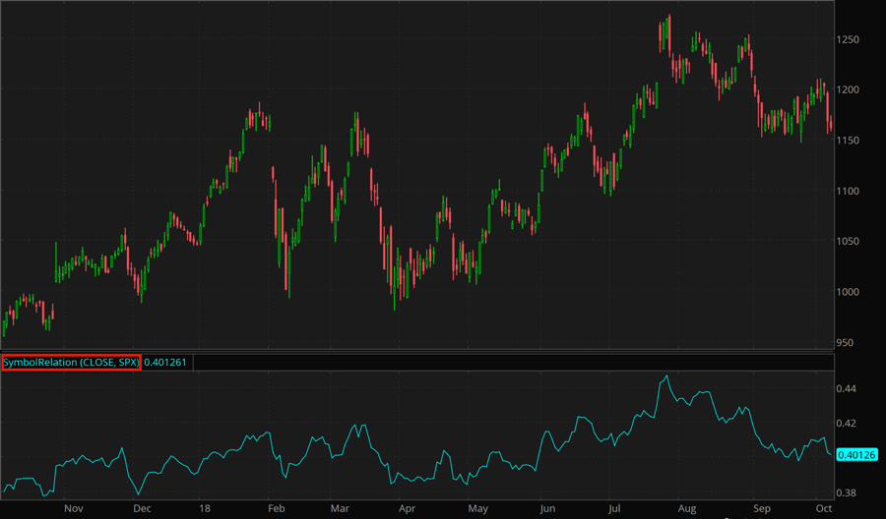The image size is (886, 519).
Task: Click the SymbolRelation (CLOSE, SPX) study label
Action: pos(71,363)
